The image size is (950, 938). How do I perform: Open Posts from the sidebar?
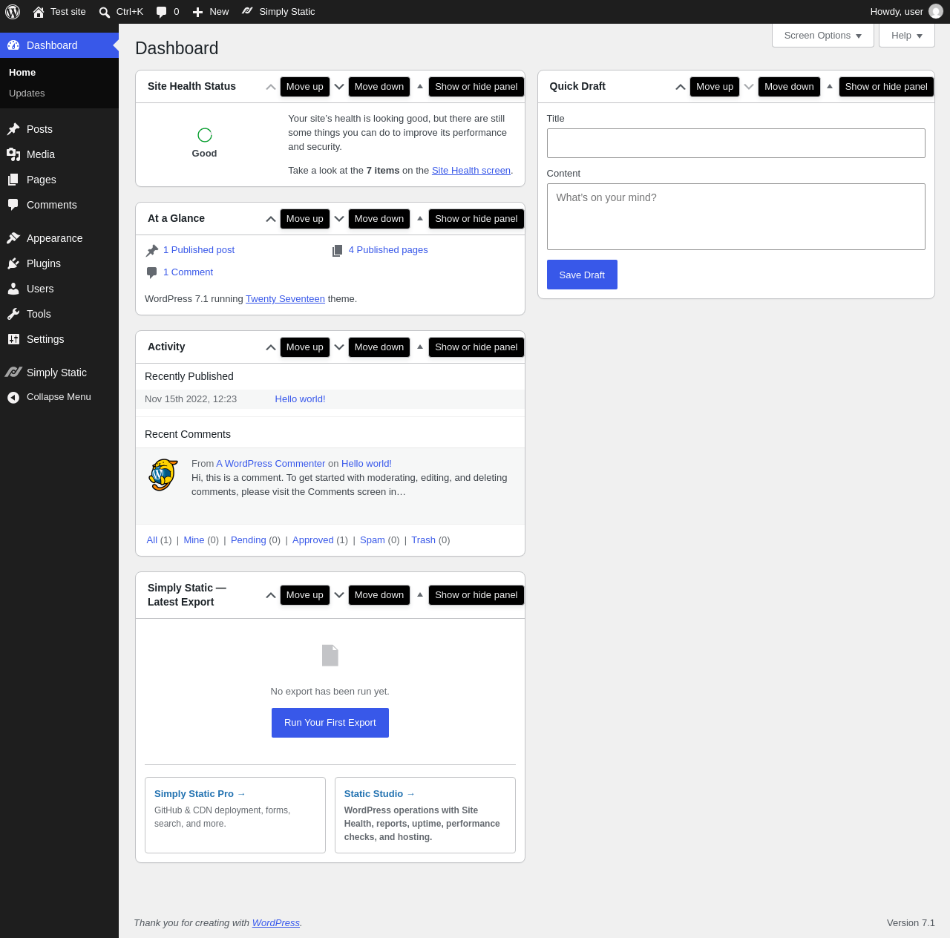pyautogui.click(x=59, y=129)
